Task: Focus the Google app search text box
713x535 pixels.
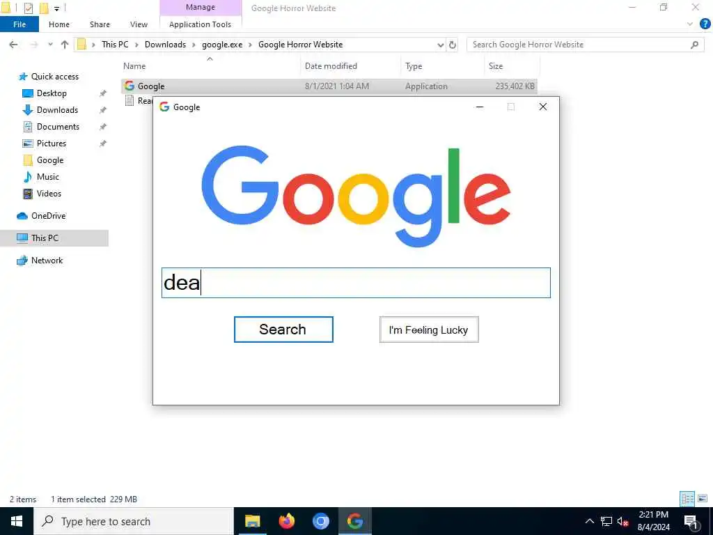Action: click(x=356, y=283)
